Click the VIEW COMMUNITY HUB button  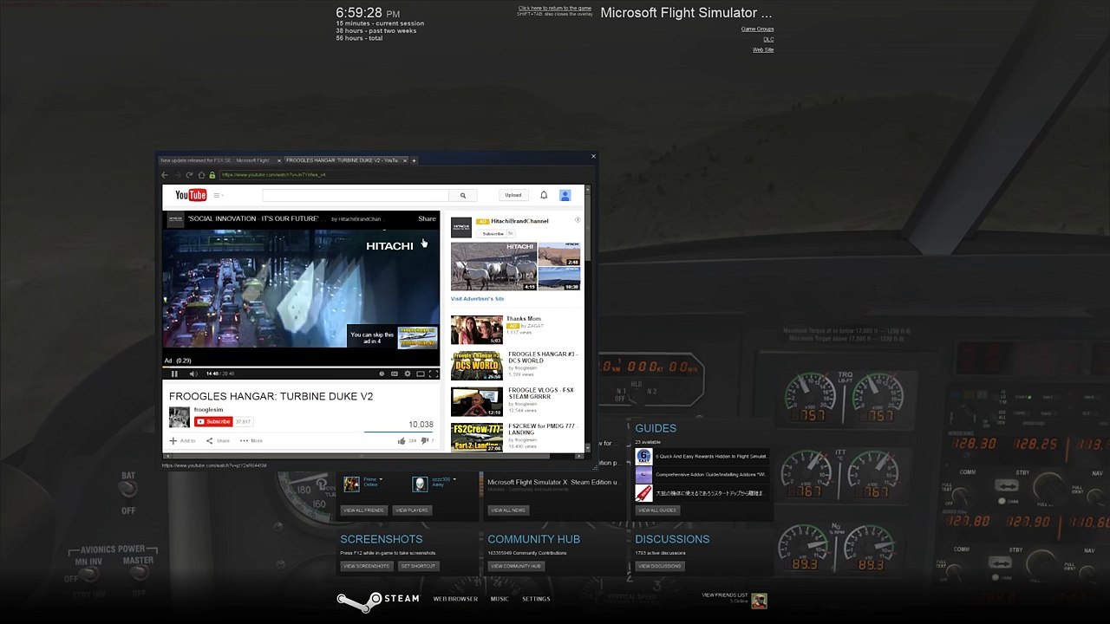point(516,566)
